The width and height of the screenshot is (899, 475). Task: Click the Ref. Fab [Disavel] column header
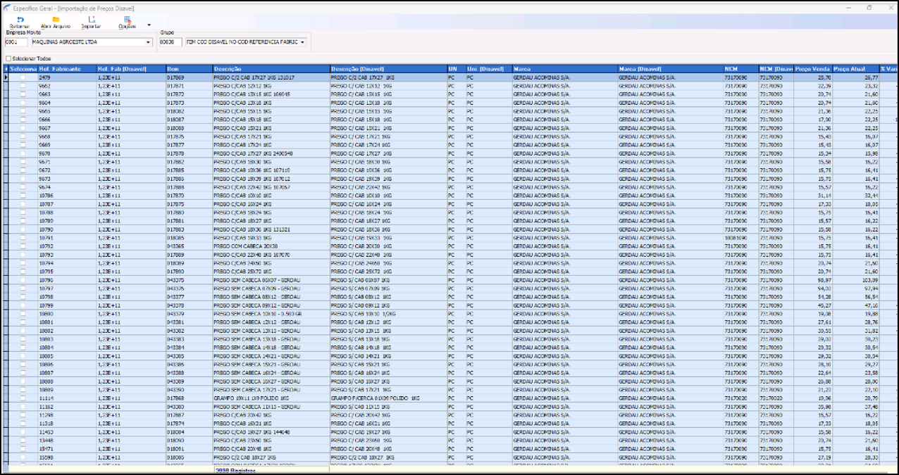tap(130, 69)
